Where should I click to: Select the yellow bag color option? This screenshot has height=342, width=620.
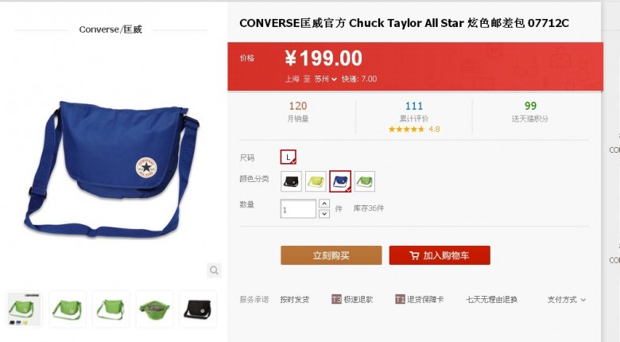pos(316,181)
